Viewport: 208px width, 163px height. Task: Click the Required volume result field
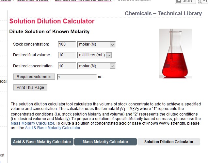pos(77,77)
